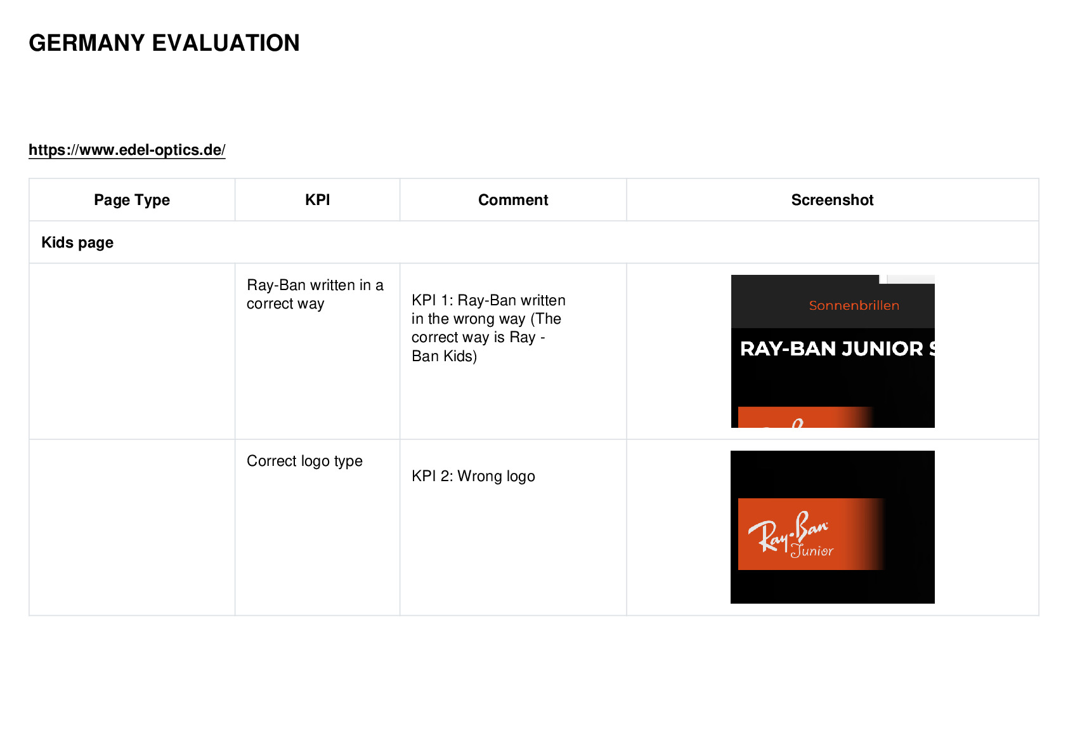
Task: Click the GERMANY EVALUATION heading
Action: (164, 43)
